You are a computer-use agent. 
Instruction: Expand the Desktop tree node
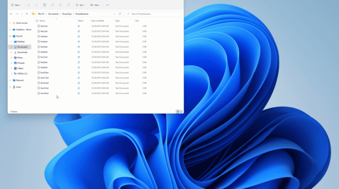pos(11,42)
